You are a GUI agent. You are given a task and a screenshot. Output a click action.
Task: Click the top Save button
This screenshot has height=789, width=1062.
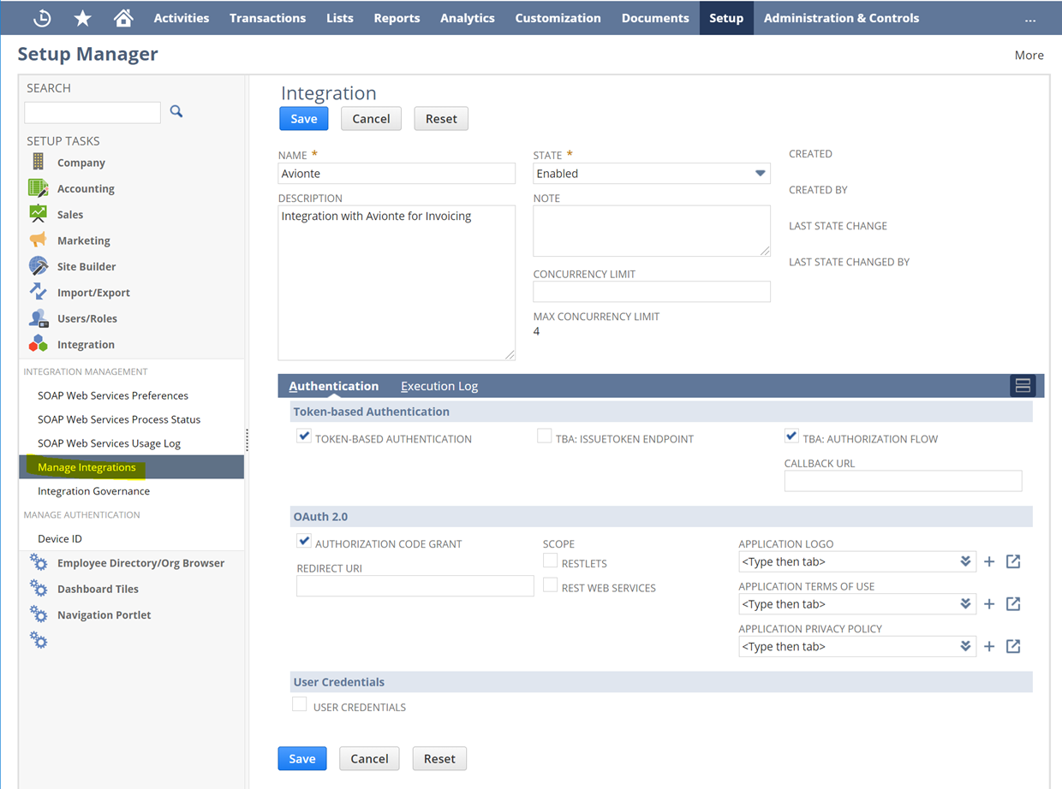(x=304, y=119)
